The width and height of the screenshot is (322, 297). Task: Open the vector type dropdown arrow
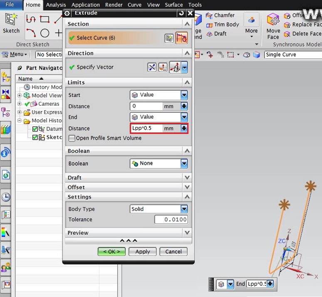tap(185, 67)
